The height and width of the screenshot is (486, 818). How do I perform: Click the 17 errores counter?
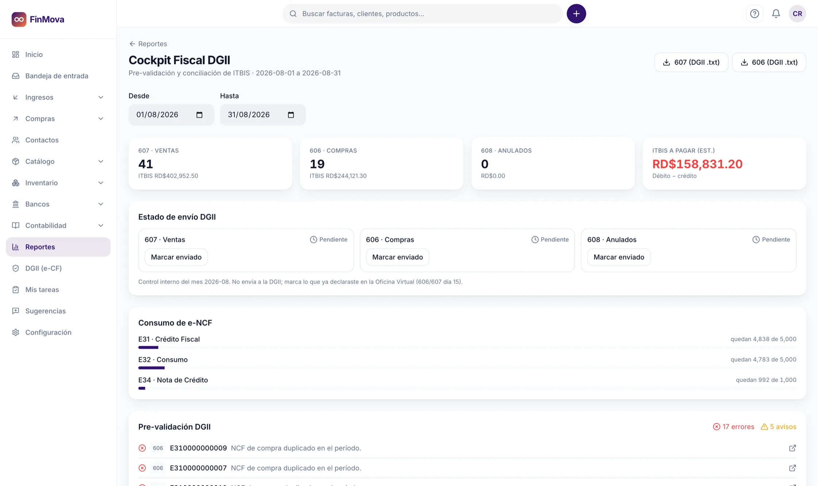tap(733, 427)
